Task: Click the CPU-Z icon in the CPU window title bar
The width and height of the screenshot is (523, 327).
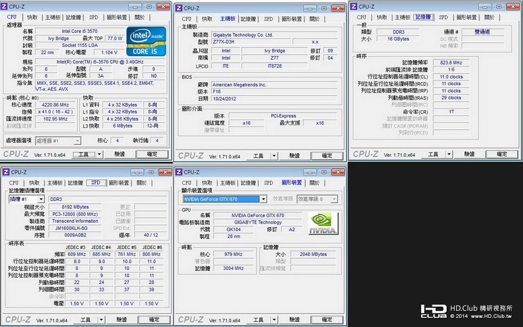Action: pyautogui.click(x=5, y=6)
